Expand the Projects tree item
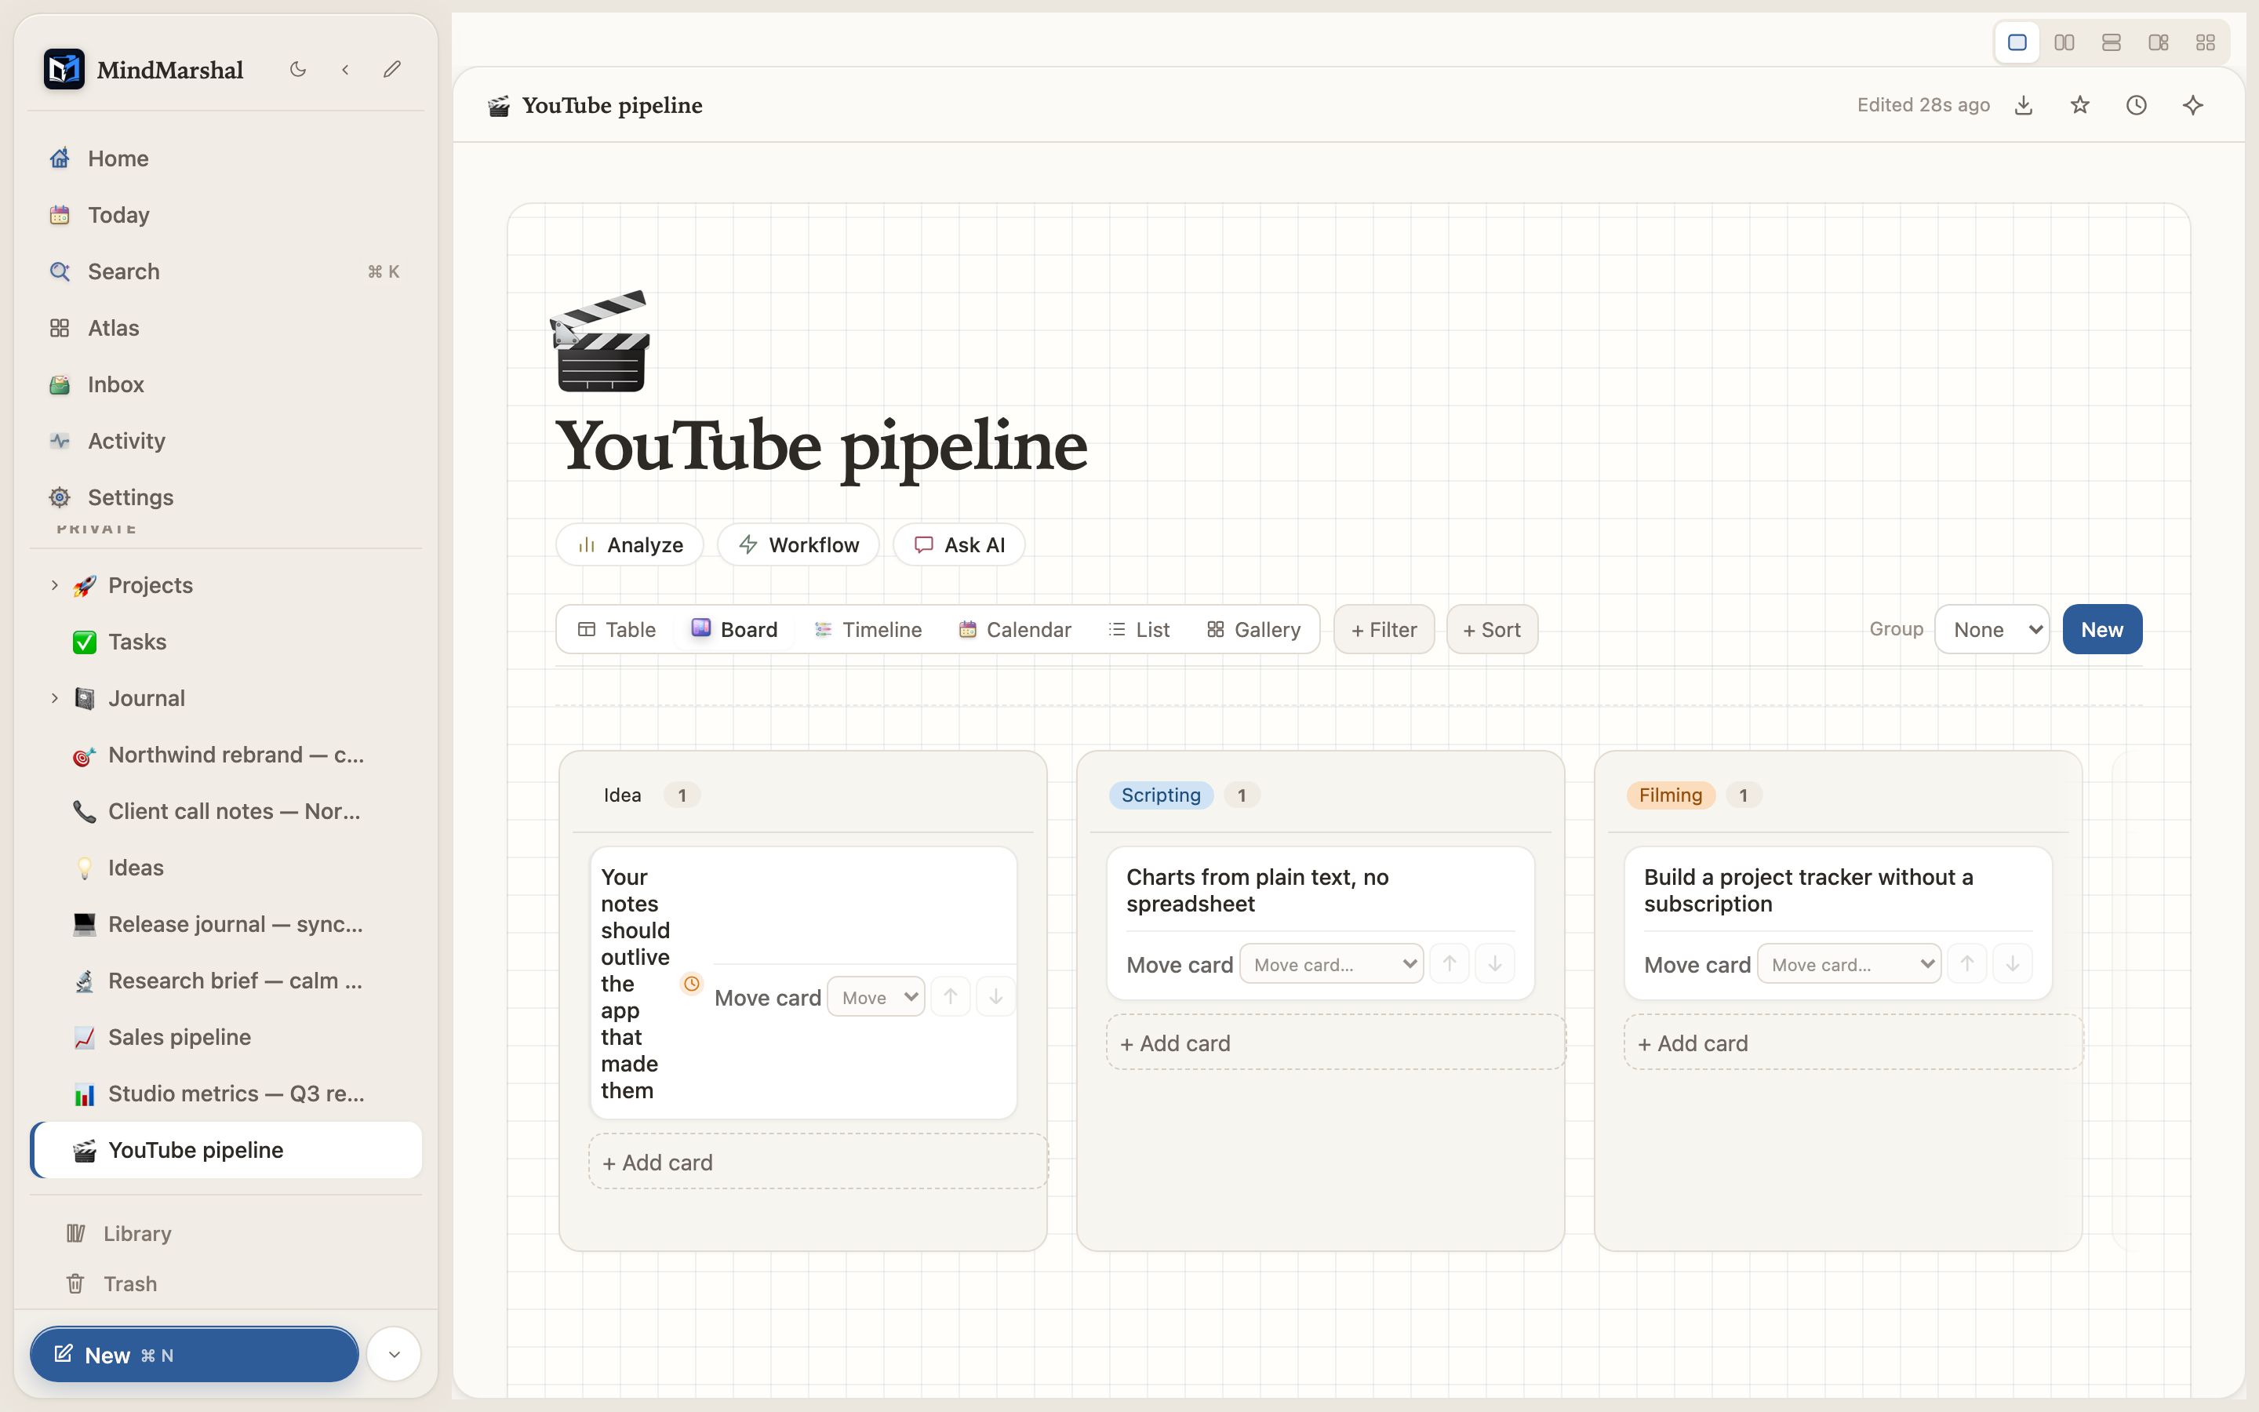This screenshot has width=2259, height=1412. coord(54,585)
